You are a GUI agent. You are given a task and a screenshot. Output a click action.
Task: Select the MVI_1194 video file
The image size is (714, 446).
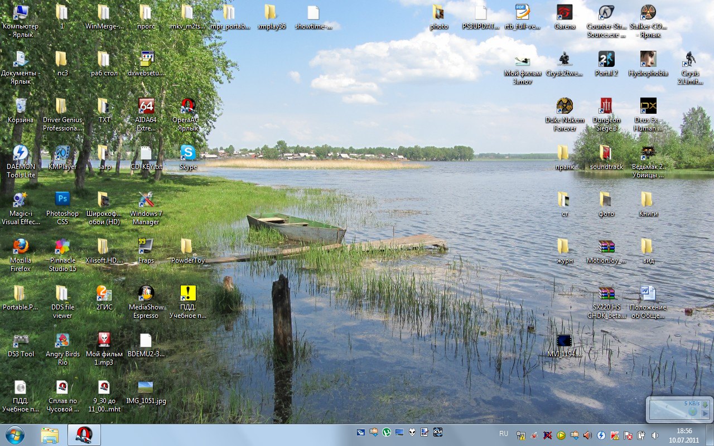[565, 345]
